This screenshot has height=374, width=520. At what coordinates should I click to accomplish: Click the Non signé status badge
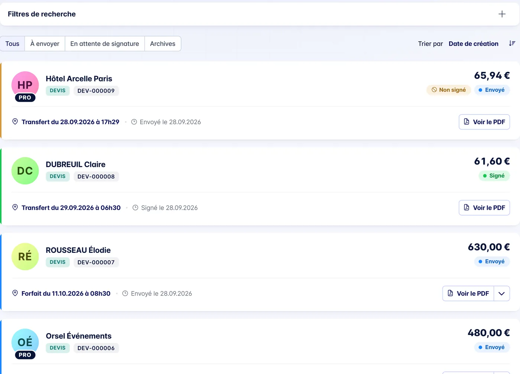pos(449,90)
